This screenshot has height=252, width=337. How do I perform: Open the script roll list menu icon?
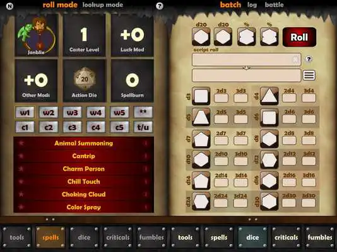coord(309,75)
